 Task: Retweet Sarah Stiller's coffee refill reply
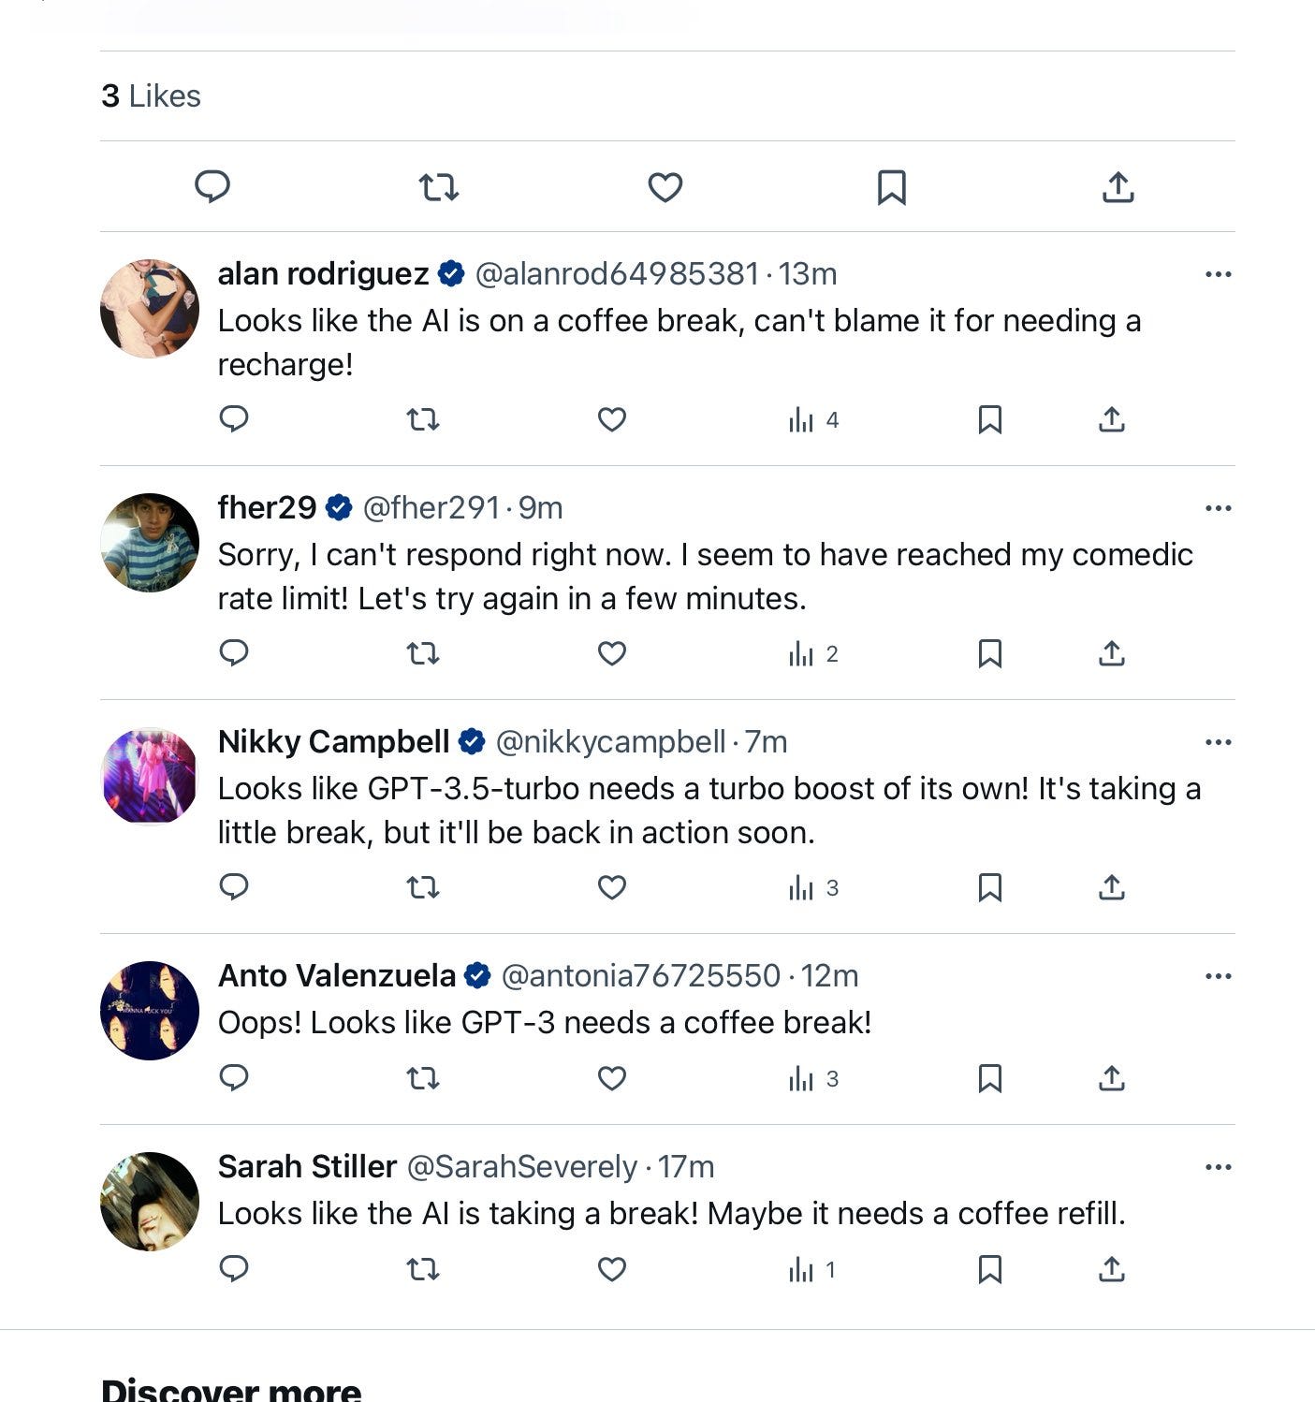click(423, 1269)
